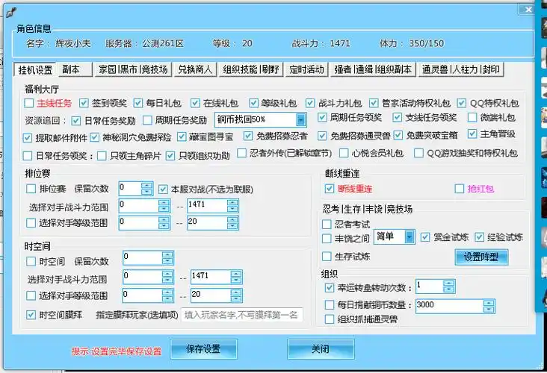Disable the 时空间膜拜 checkbox

[x=31, y=315]
